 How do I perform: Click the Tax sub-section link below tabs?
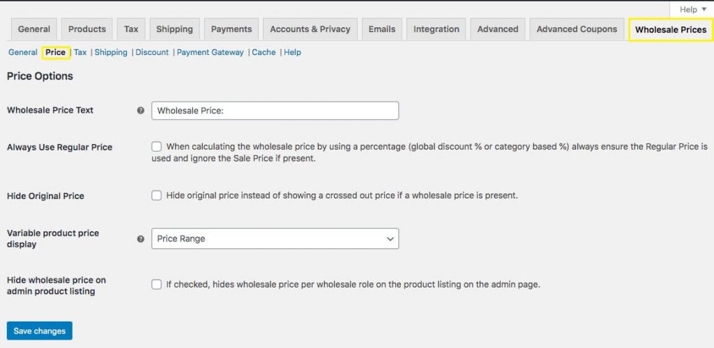point(80,52)
